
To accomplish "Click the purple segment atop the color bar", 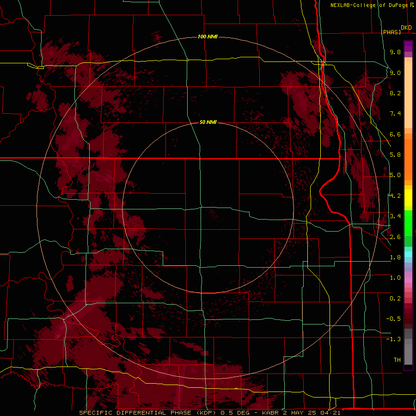I will click(x=408, y=47).
